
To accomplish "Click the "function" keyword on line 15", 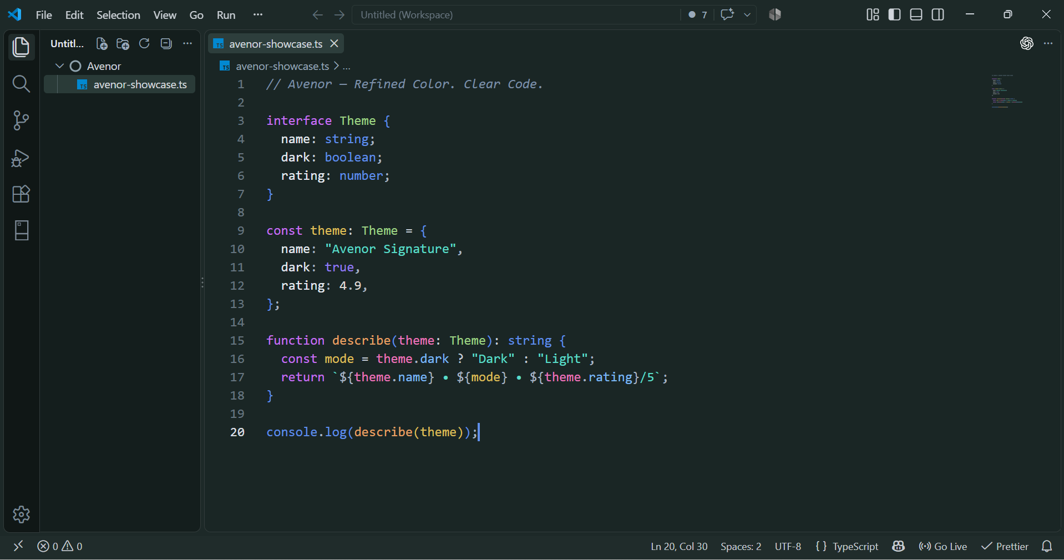I will click(295, 340).
